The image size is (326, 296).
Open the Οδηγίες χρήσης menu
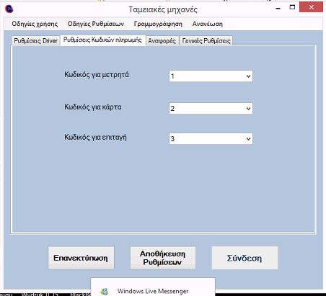tap(35, 24)
